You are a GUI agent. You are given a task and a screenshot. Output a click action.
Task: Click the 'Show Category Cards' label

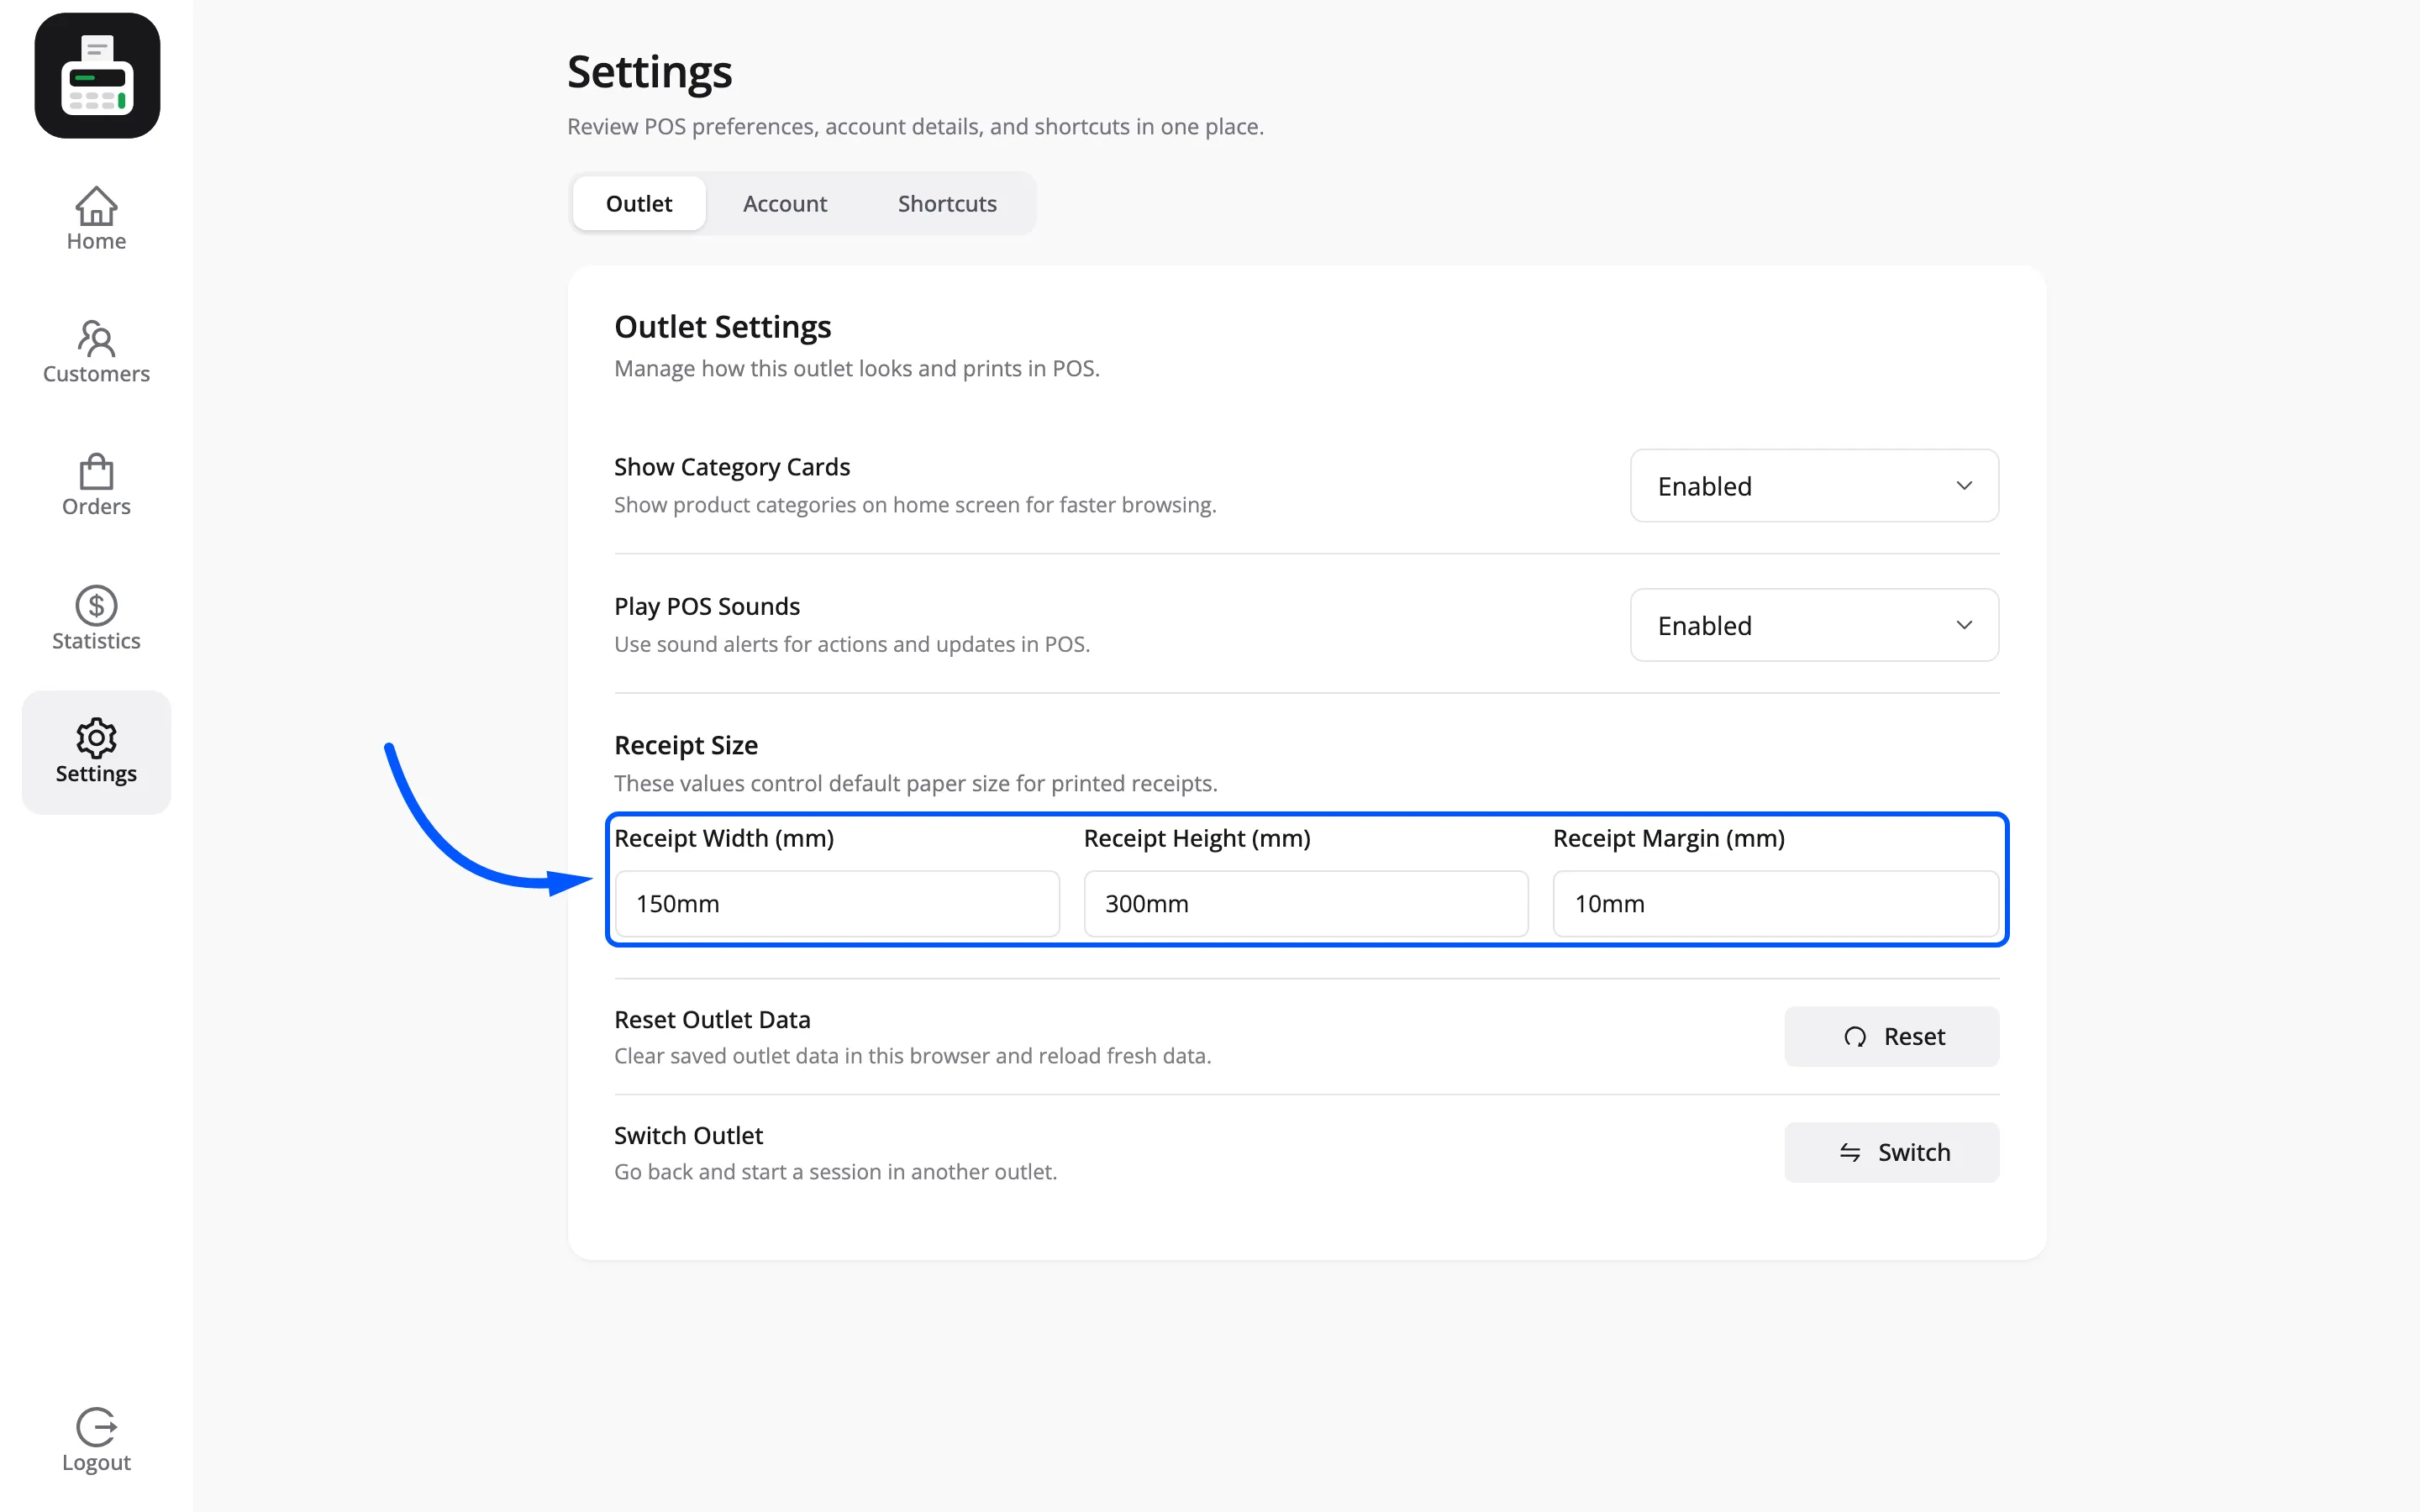pyautogui.click(x=732, y=467)
